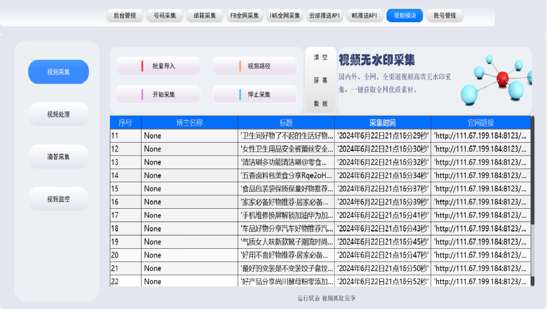
Task: Select the FB全网采集 tab
Action: 244,16
